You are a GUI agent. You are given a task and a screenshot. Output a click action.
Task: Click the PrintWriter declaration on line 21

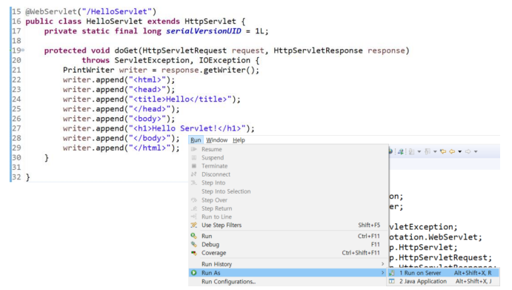point(161,70)
